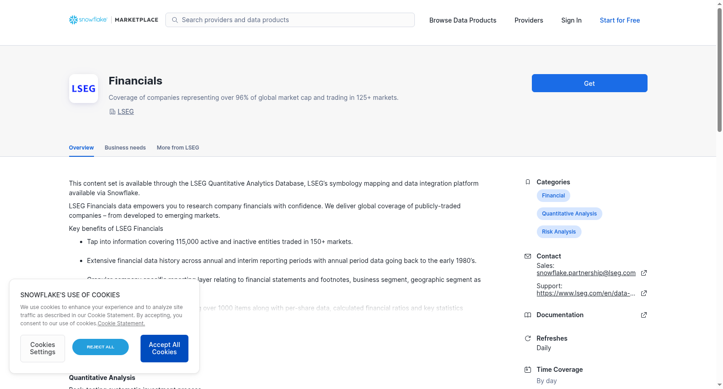Open external link icon next to support URL

[x=644, y=293]
